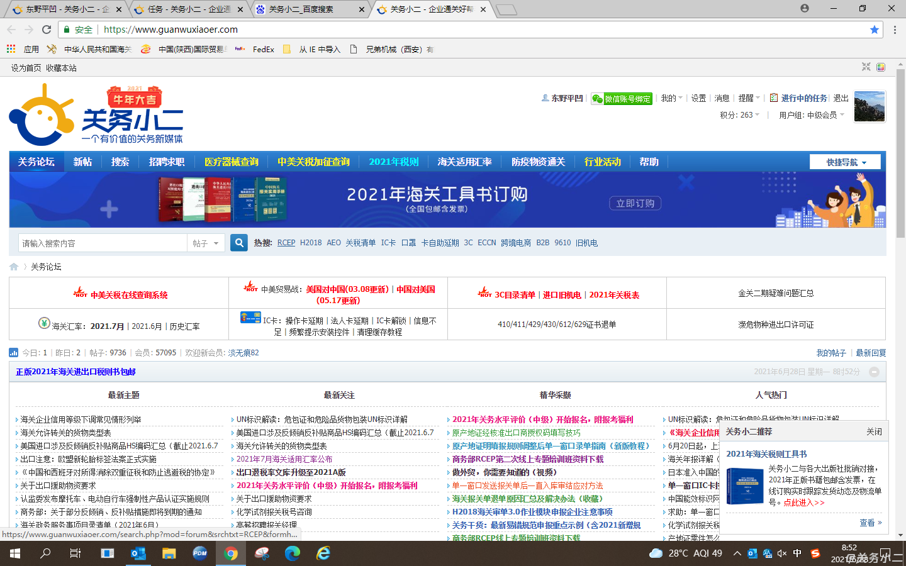The image size is (906, 566).
Task: Open 医疗器械查询 nav item
Action: tap(232, 162)
